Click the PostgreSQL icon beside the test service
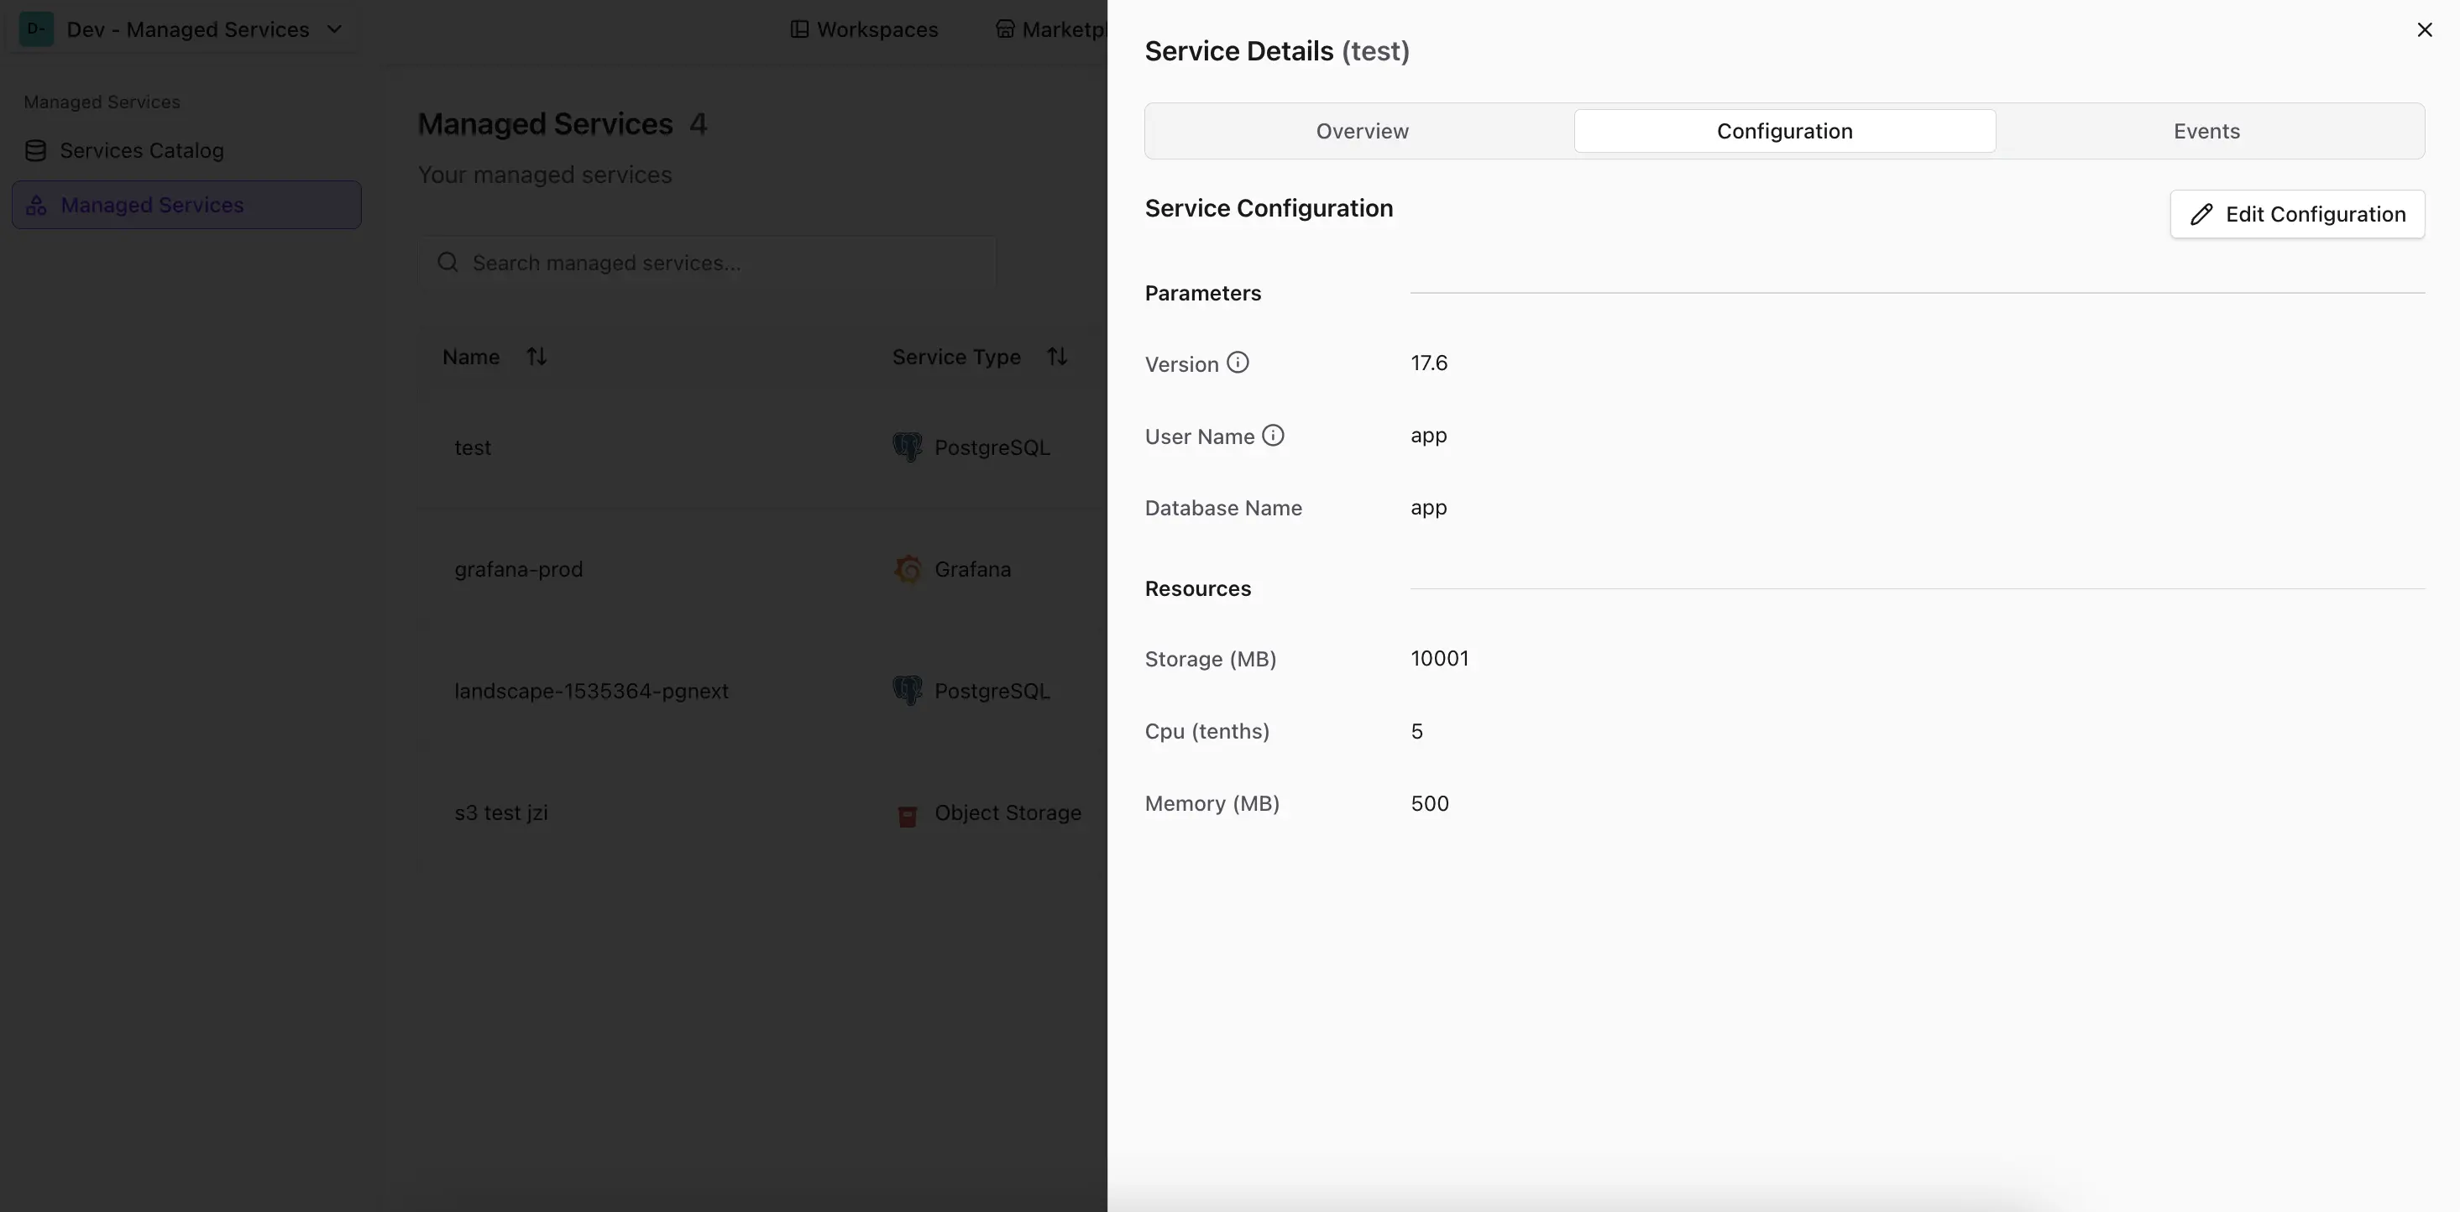This screenshot has width=2460, height=1212. (x=908, y=447)
